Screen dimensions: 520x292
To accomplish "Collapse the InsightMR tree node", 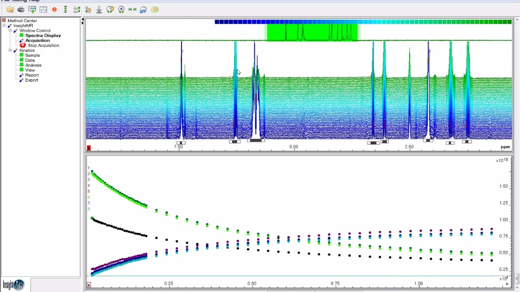I will [x=4, y=26].
